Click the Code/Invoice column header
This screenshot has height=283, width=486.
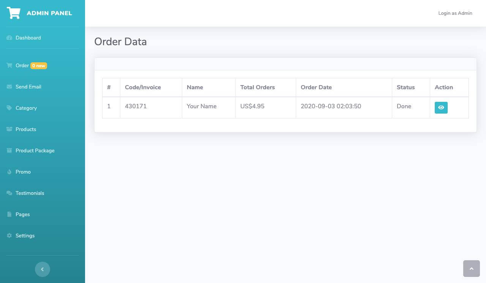pos(151,87)
